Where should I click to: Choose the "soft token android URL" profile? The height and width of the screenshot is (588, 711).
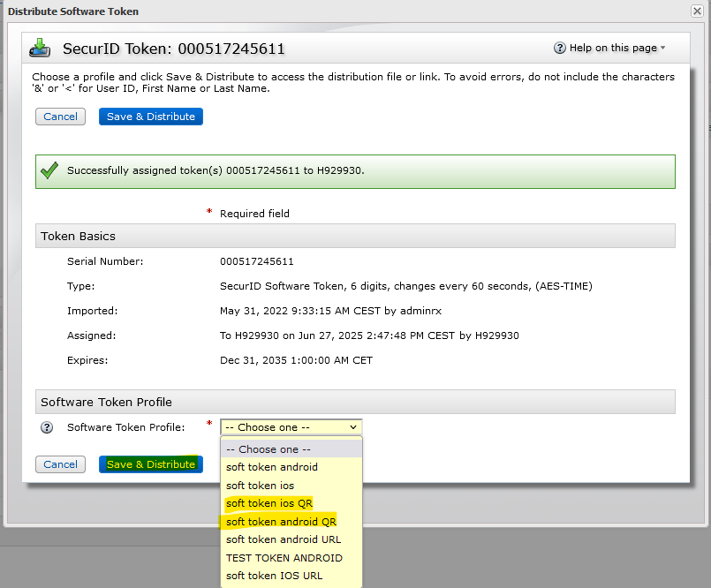(x=284, y=539)
